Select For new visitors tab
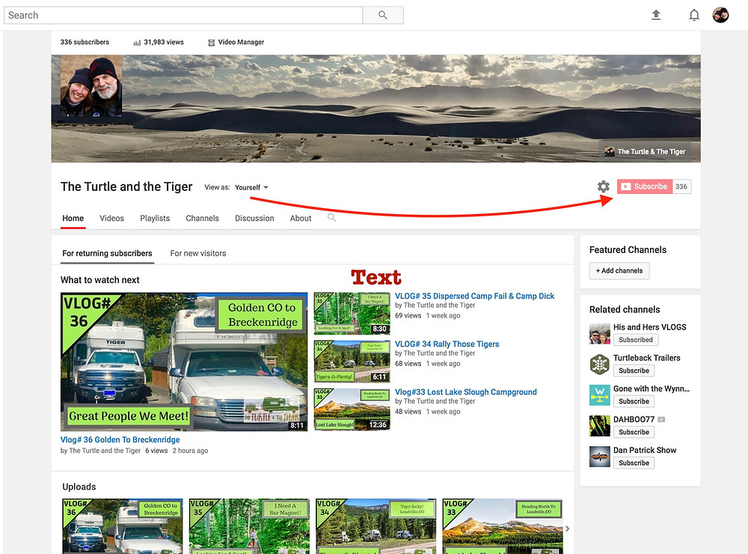This screenshot has width=748, height=554. click(x=198, y=254)
